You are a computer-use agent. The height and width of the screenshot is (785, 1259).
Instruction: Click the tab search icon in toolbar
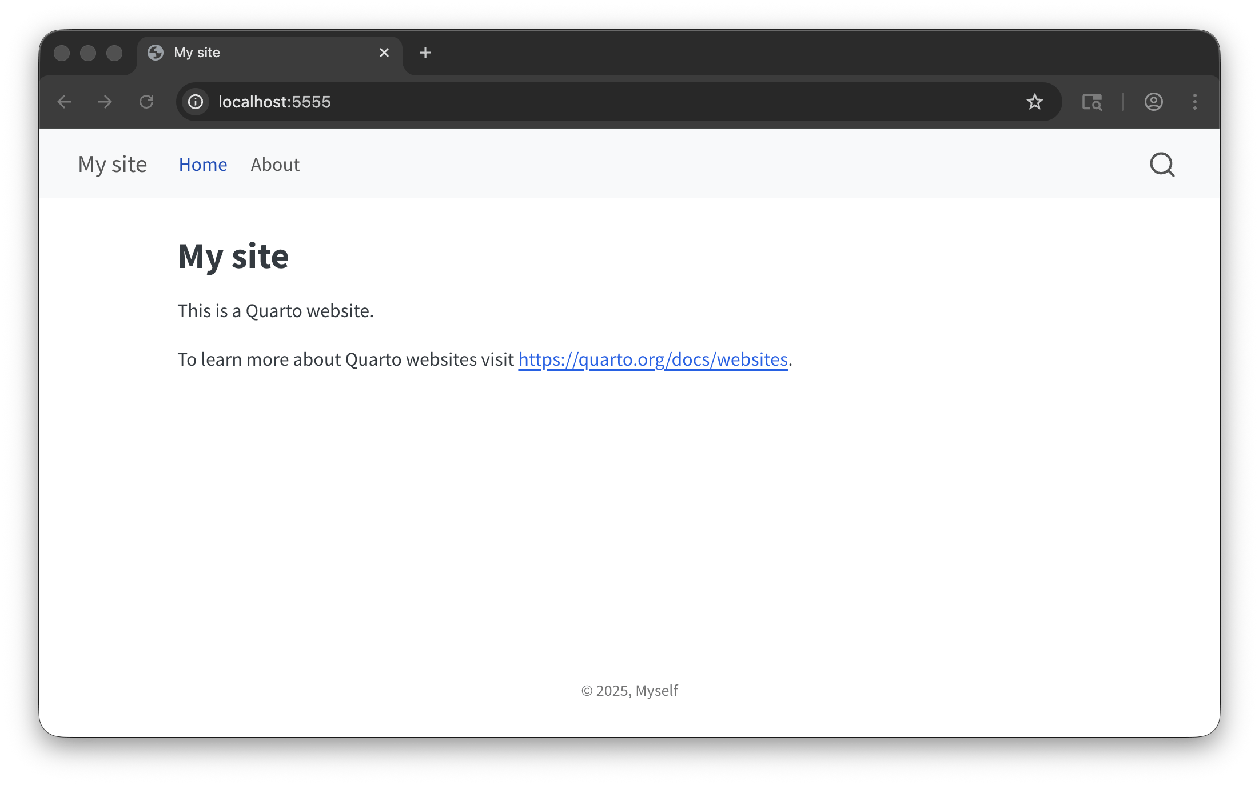(1091, 102)
